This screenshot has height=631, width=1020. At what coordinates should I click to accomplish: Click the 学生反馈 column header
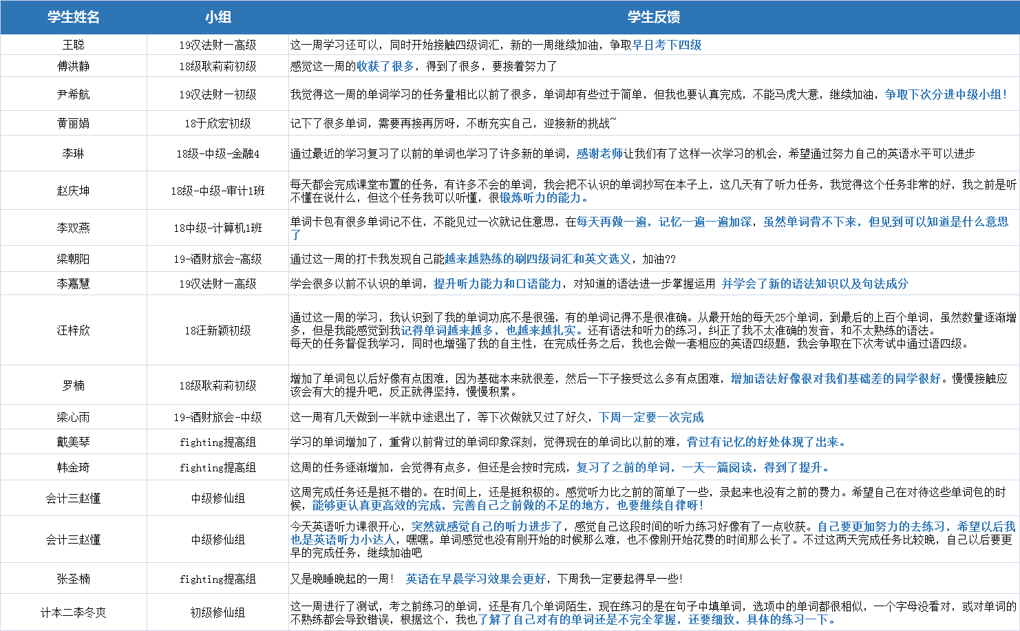[653, 17]
